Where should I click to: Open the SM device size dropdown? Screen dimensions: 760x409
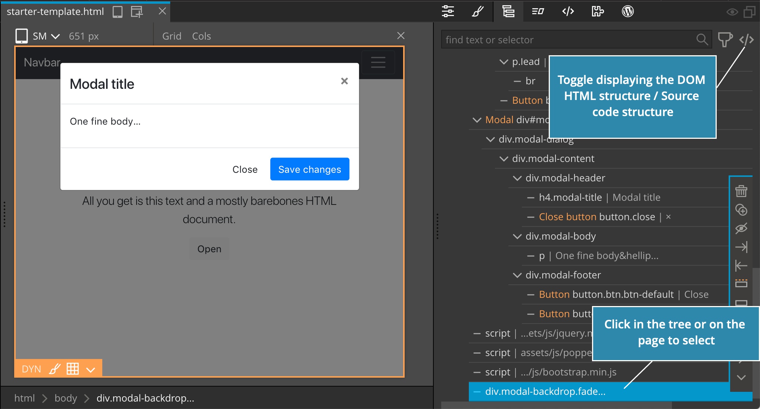46,36
